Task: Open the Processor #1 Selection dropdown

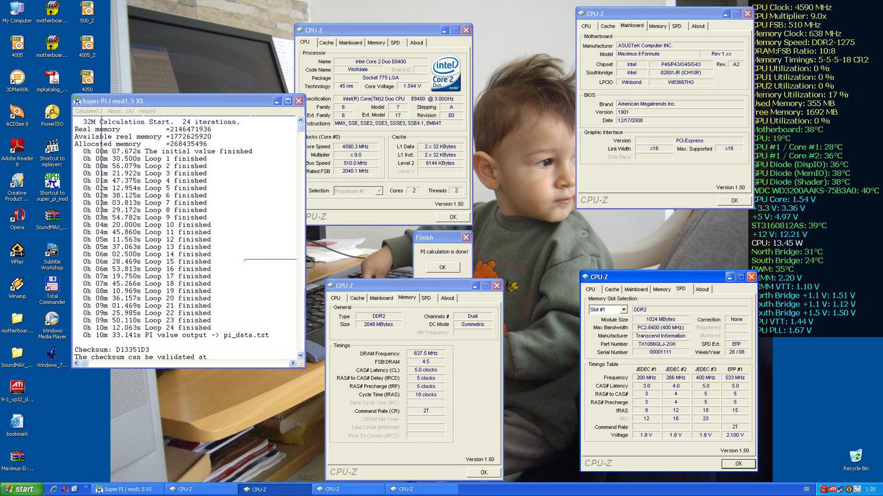Action: (x=379, y=191)
